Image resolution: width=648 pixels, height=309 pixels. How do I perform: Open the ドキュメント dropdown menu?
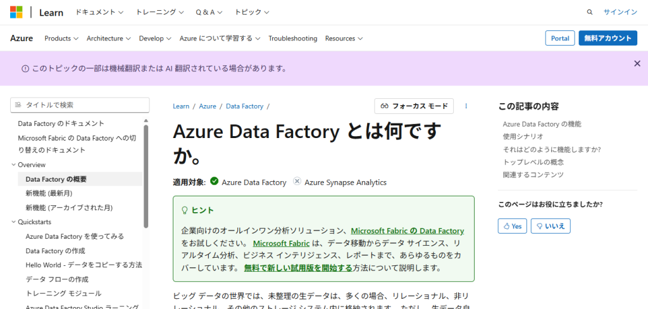pos(99,13)
